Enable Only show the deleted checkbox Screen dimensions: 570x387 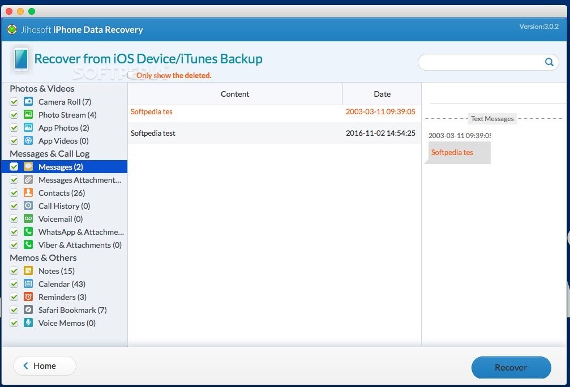[x=131, y=75]
